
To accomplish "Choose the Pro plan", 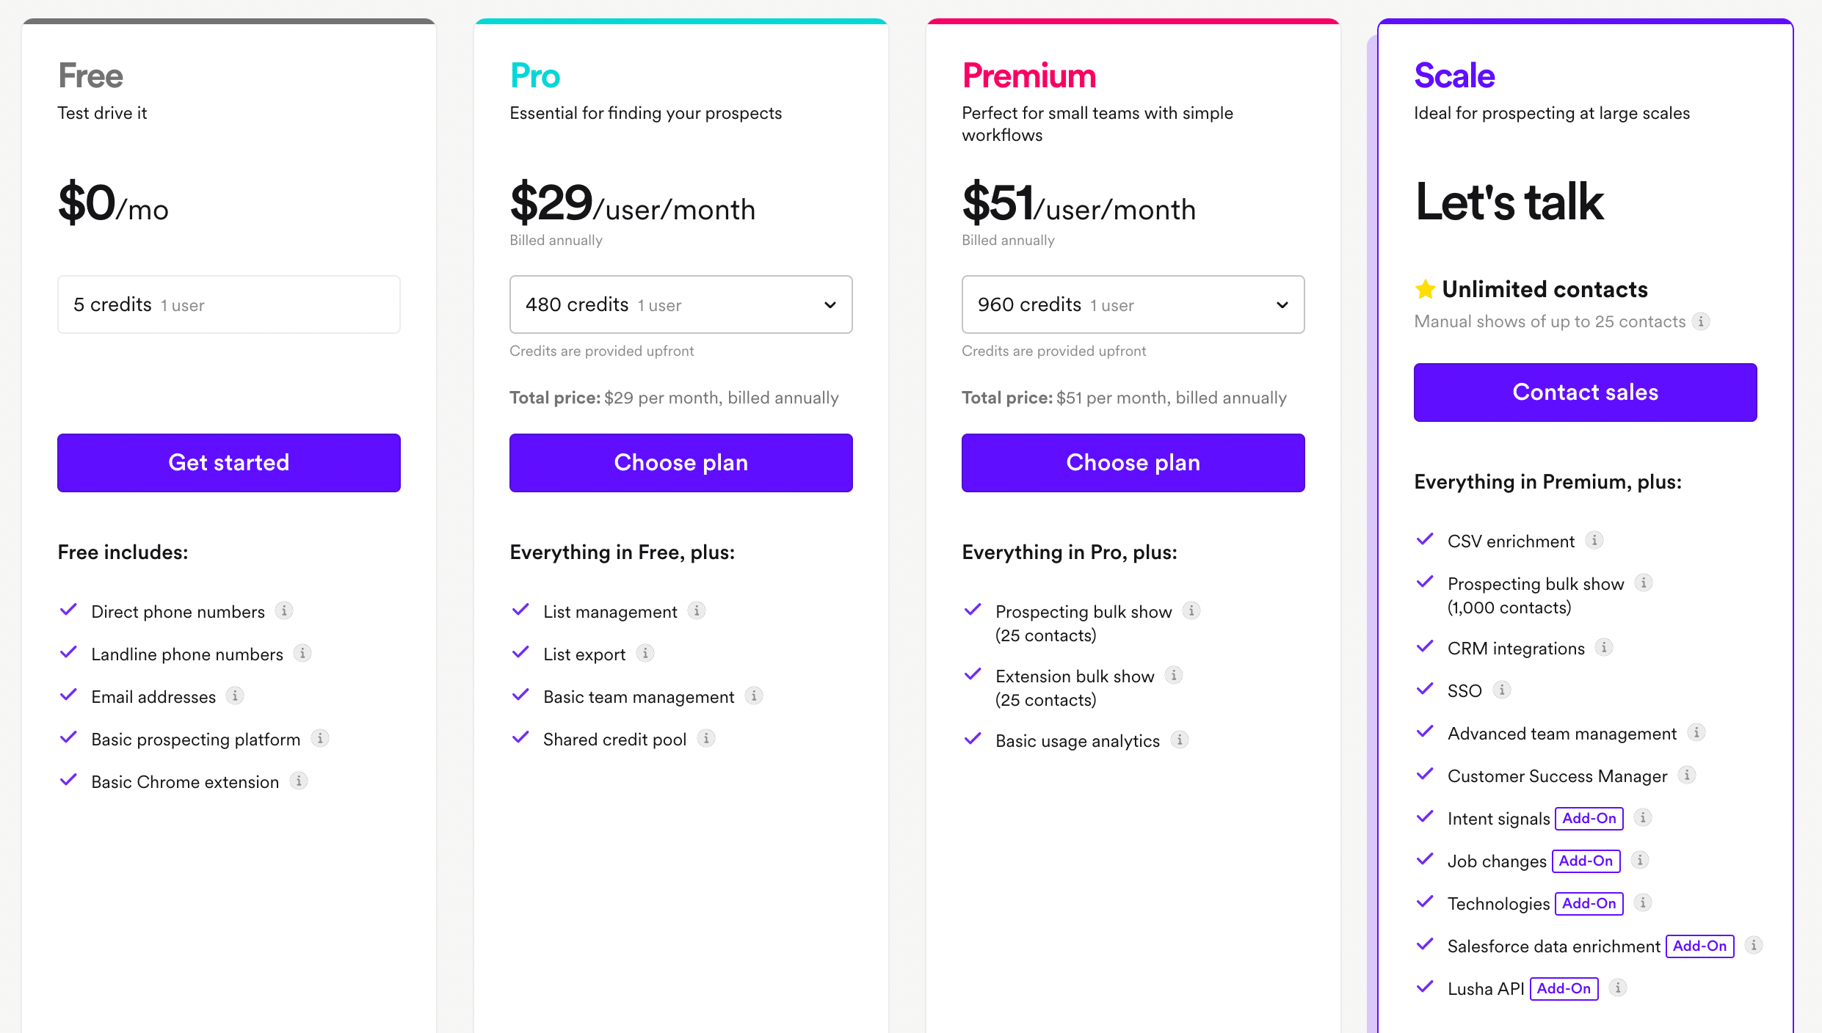I will tap(680, 462).
